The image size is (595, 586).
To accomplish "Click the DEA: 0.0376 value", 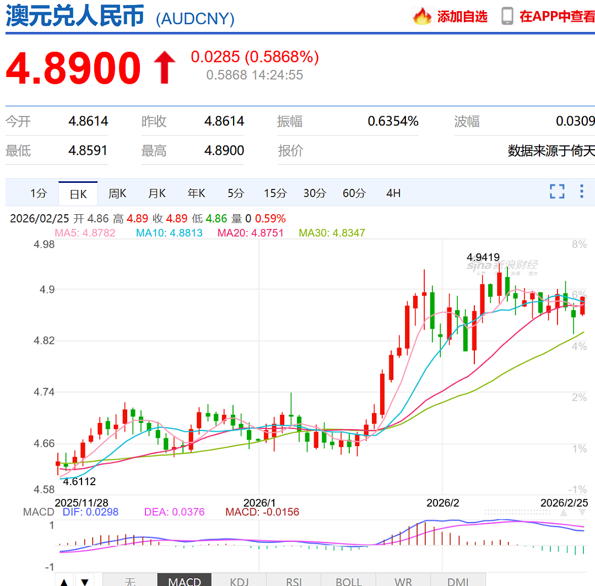I will [174, 512].
